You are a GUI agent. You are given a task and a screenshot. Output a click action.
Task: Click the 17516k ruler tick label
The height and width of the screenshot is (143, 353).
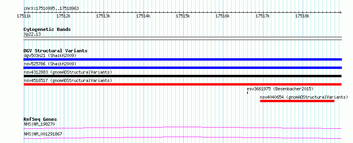(x=223, y=16)
